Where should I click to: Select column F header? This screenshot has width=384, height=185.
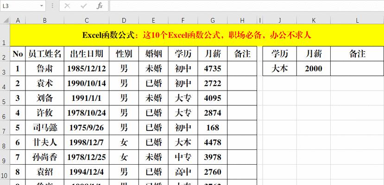coord(183,20)
